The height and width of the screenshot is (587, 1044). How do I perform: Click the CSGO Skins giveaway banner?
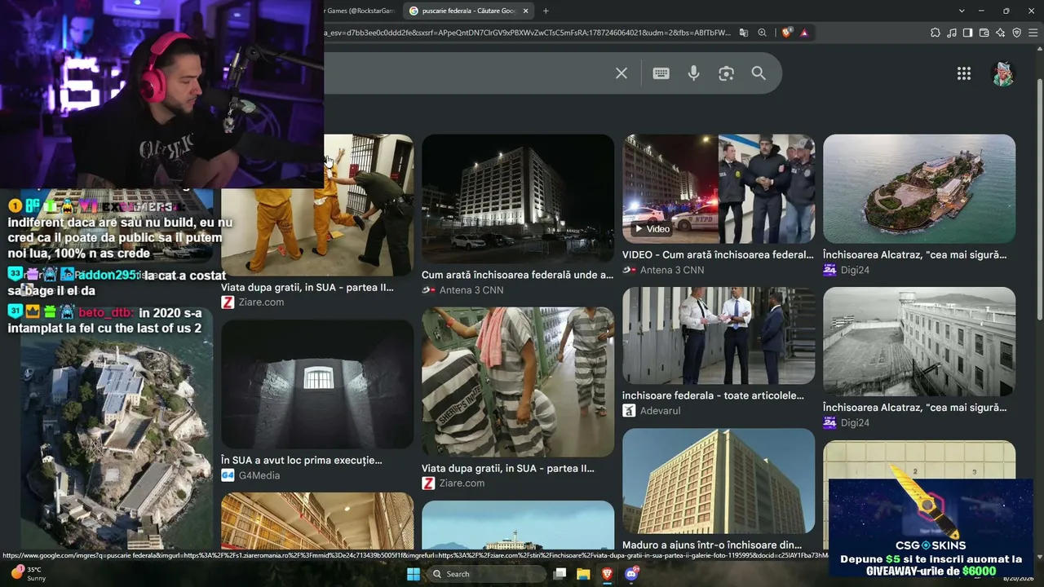(931, 528)
